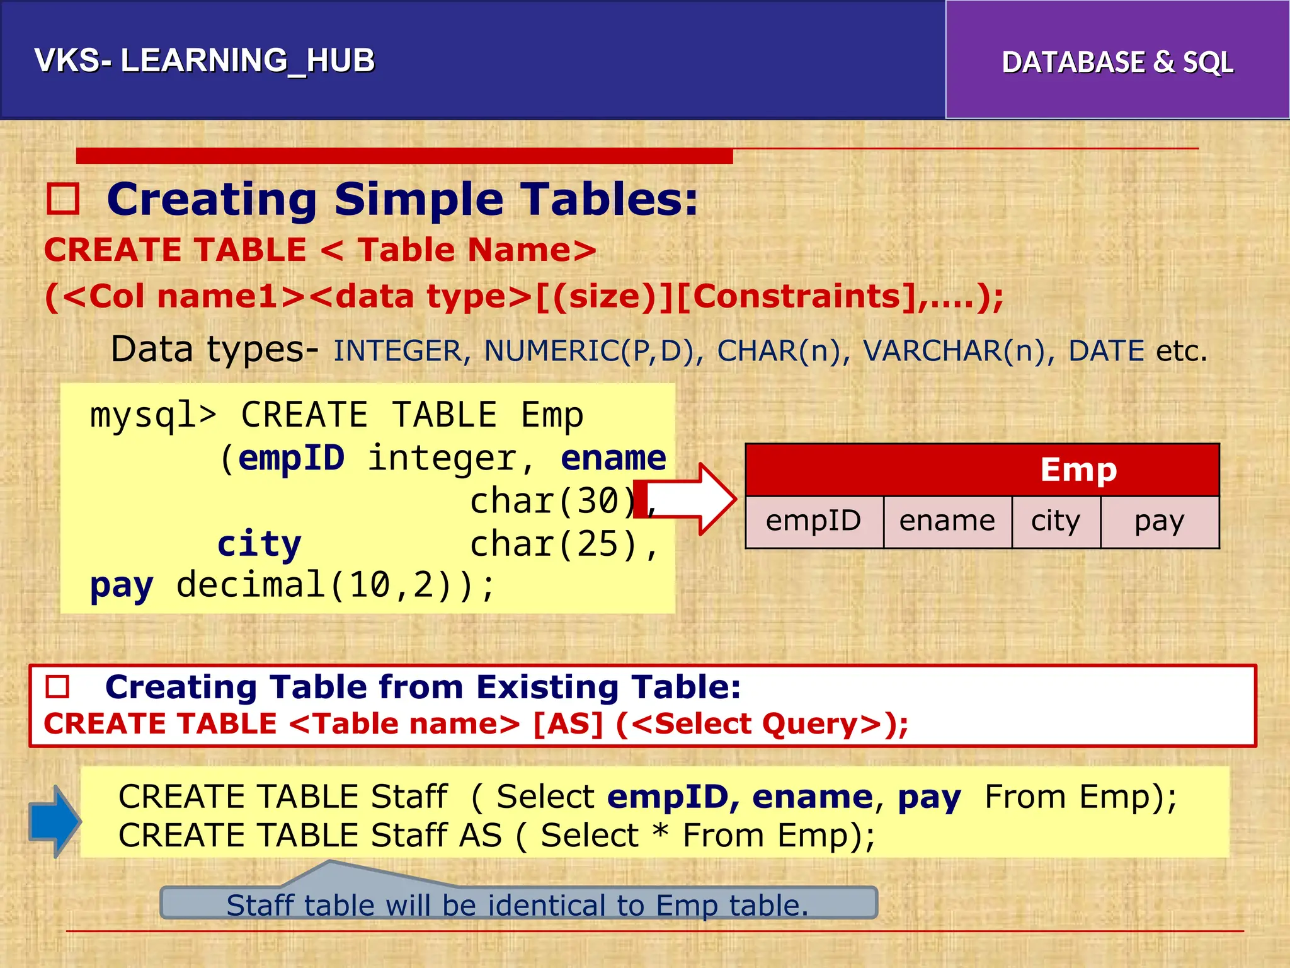Click bold ename in the mysql code box
This screenshot has height=968, width=1290.
tap(614, 458)
